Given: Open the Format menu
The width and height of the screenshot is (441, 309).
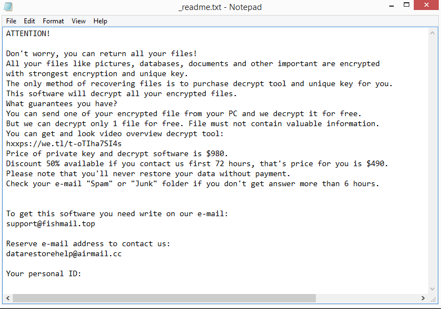Looking at the screenshot, I should [53, 21].
